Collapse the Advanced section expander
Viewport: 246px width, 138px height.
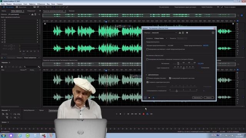click(146, 75)
